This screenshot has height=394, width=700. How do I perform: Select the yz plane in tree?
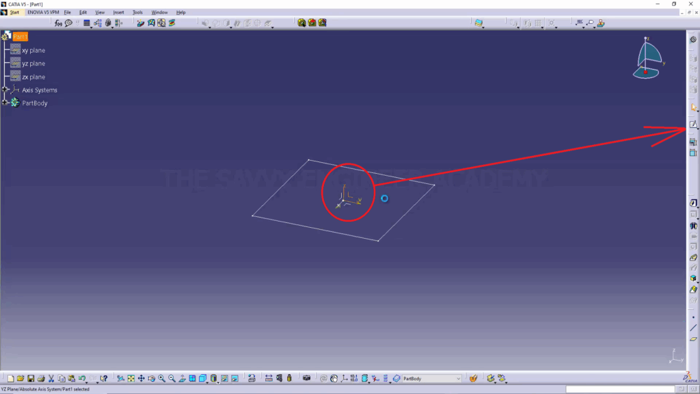tap(33, 64)
